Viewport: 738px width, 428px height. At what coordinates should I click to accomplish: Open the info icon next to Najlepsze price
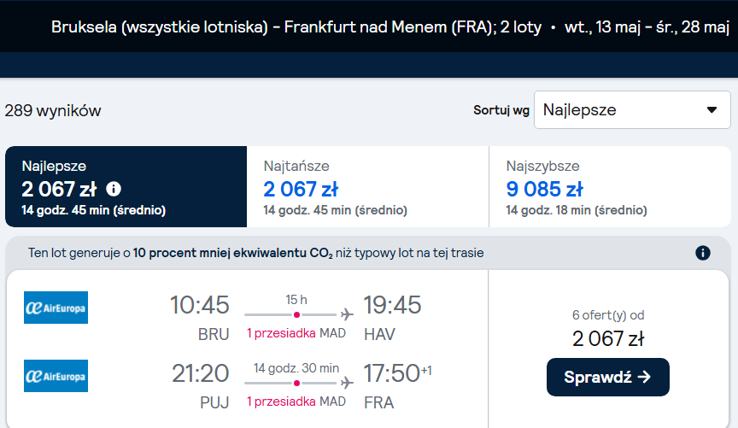click(x=114, y=189)
